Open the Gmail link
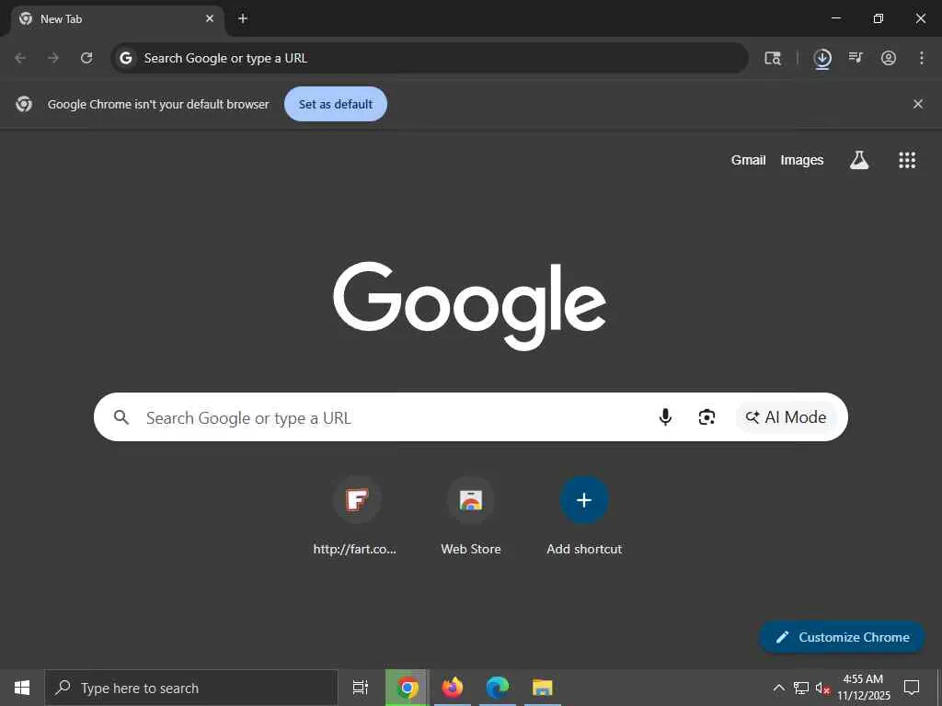The width and height of the screenshot is (942, 706). coord(748,160)
